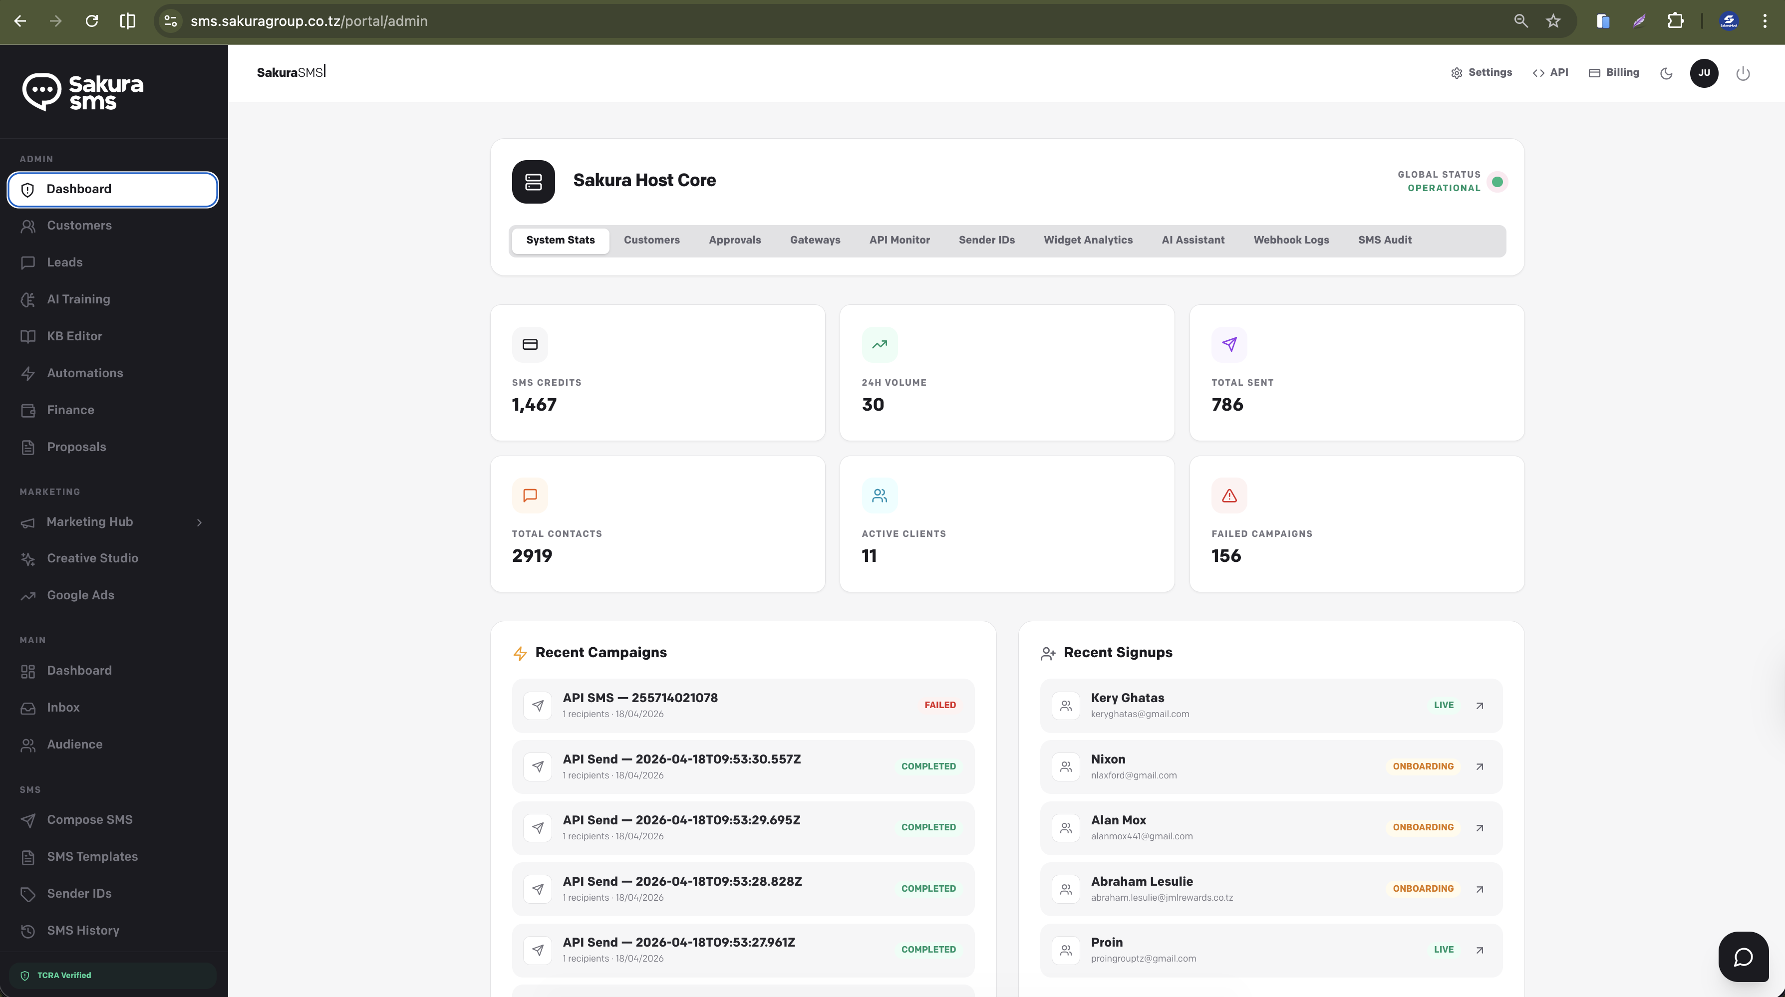Open the Inbox from the sidebar
Screen dimensions: 1785x997
64,708
